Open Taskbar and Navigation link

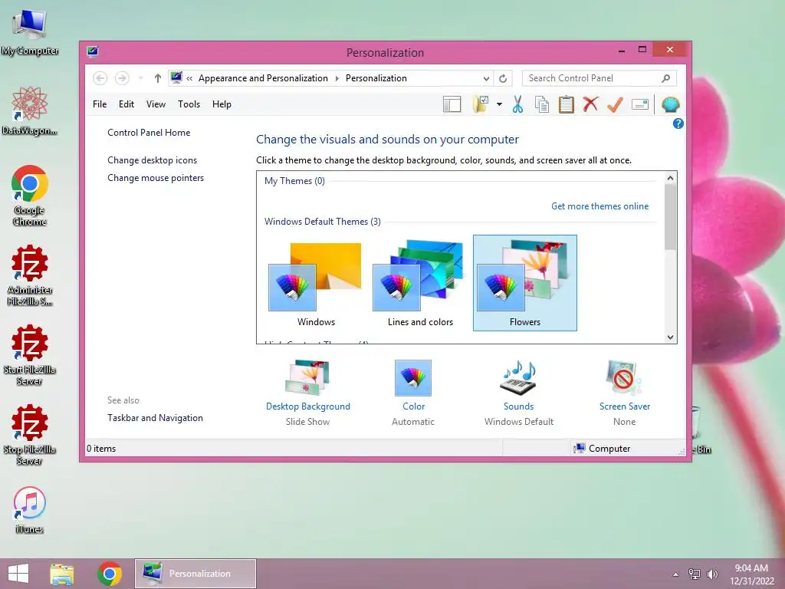click(155, 418)
